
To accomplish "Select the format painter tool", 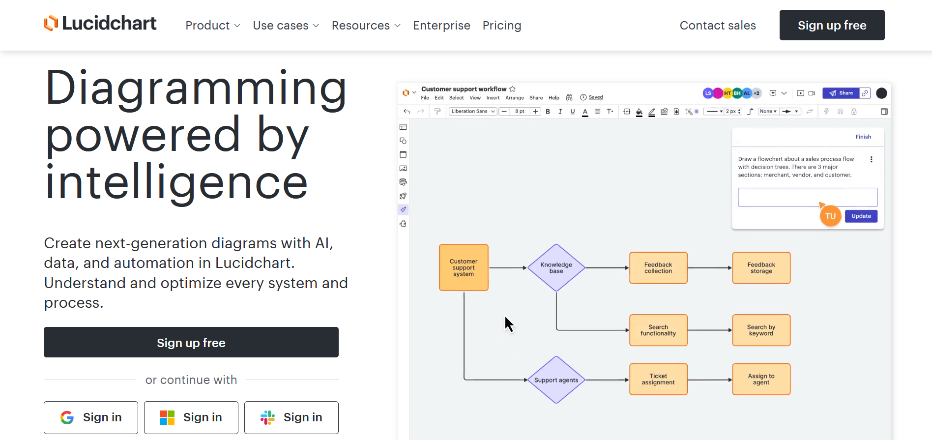I will click(x=437, y=112).
